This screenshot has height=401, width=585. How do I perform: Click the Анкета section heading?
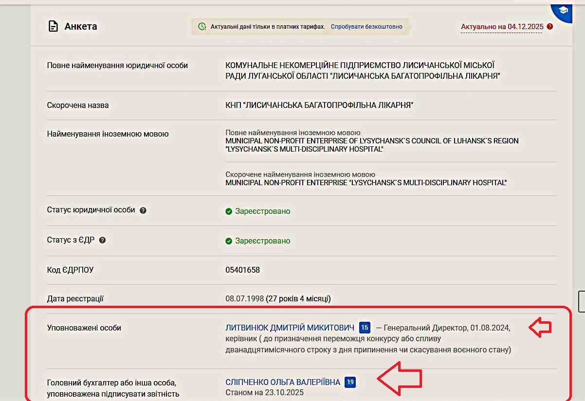tap(81, 26)
